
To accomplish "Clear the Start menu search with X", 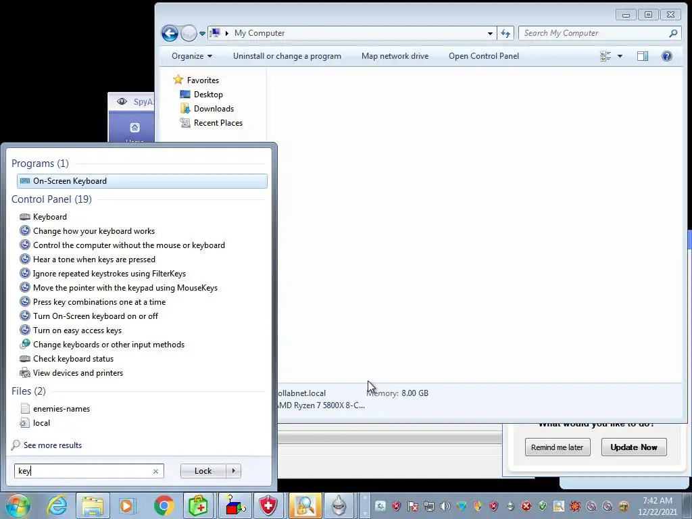I will click(155, 471).
